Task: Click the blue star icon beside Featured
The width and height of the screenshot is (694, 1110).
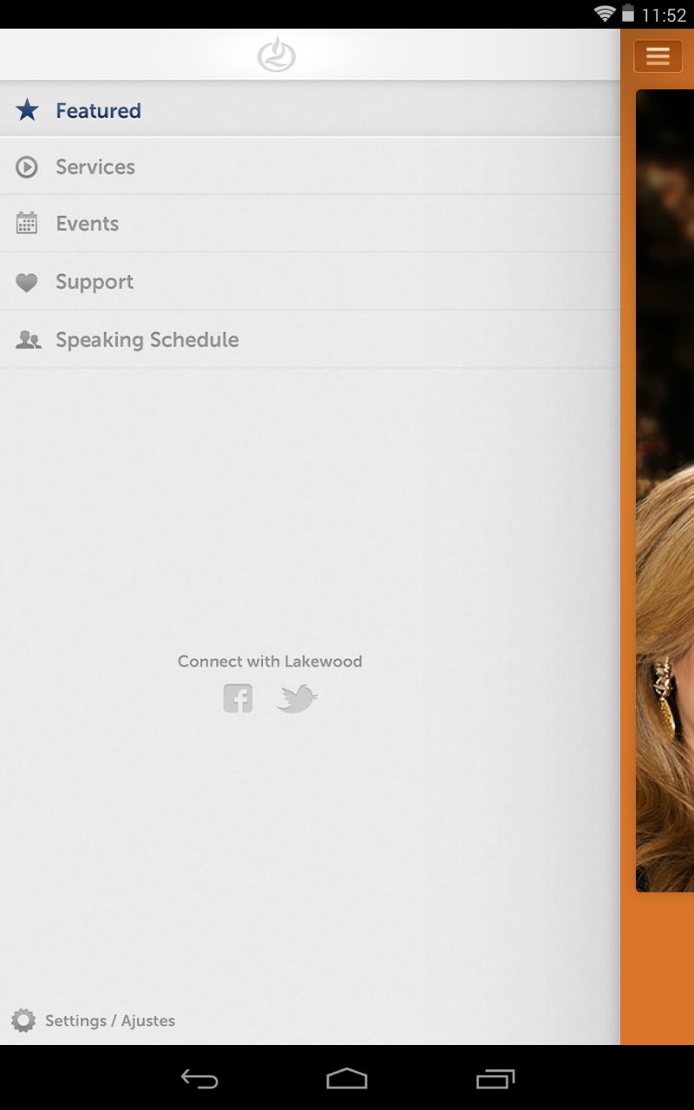Action: (x=27, y=110)
